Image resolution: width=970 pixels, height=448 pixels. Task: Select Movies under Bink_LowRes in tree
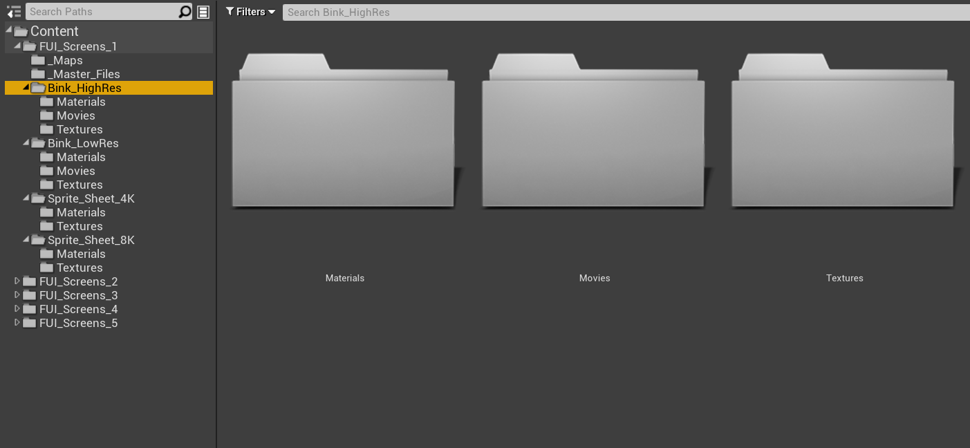(x=75, y=171)
